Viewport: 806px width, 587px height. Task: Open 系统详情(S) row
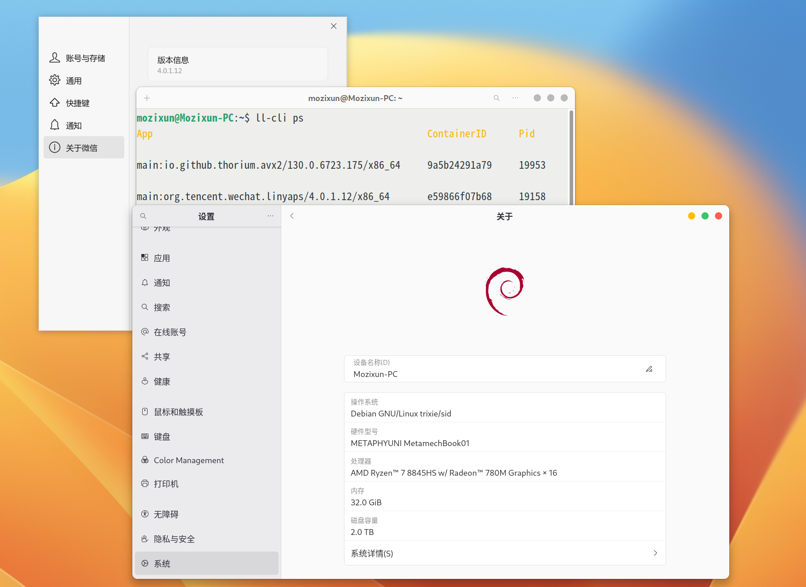pyautogui.click(x=505, y=553)
